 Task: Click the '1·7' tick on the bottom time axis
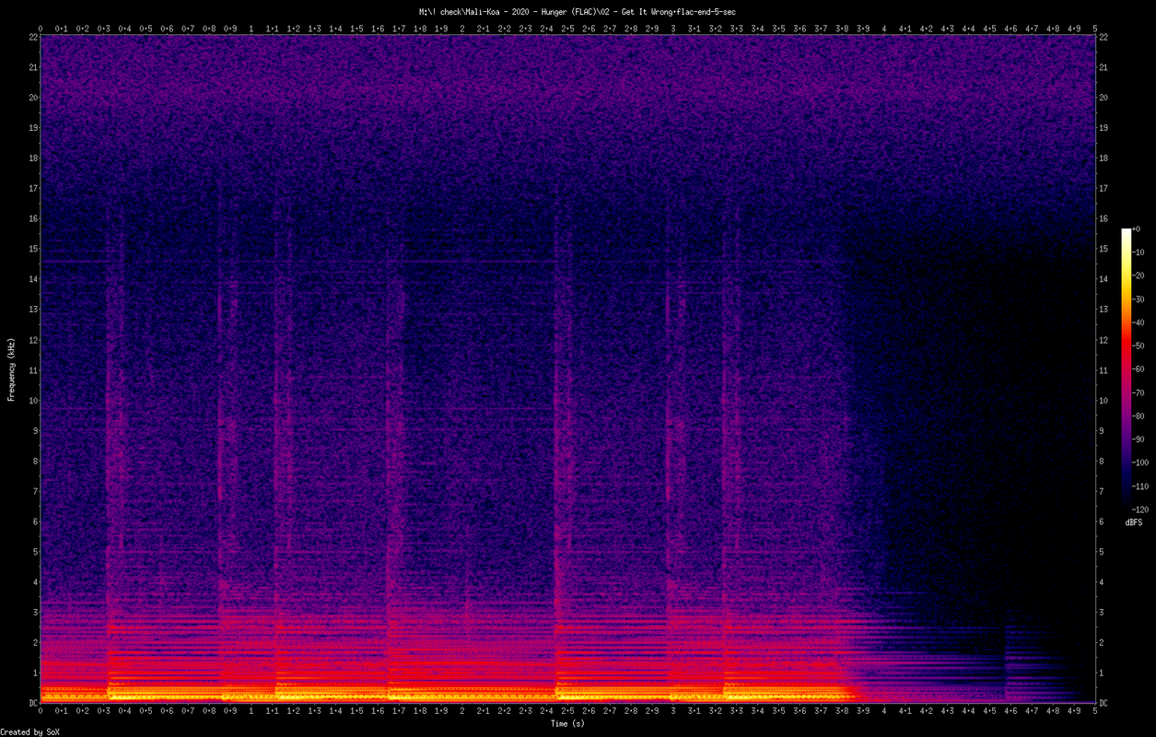click(399, 712)
